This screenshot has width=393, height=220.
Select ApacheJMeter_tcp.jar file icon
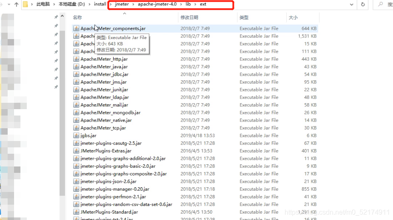click(x=76, y=128)
